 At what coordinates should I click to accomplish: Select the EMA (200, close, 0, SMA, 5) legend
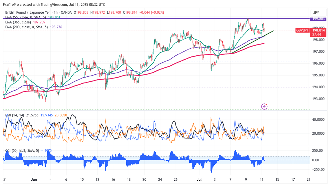pos(26,27)
